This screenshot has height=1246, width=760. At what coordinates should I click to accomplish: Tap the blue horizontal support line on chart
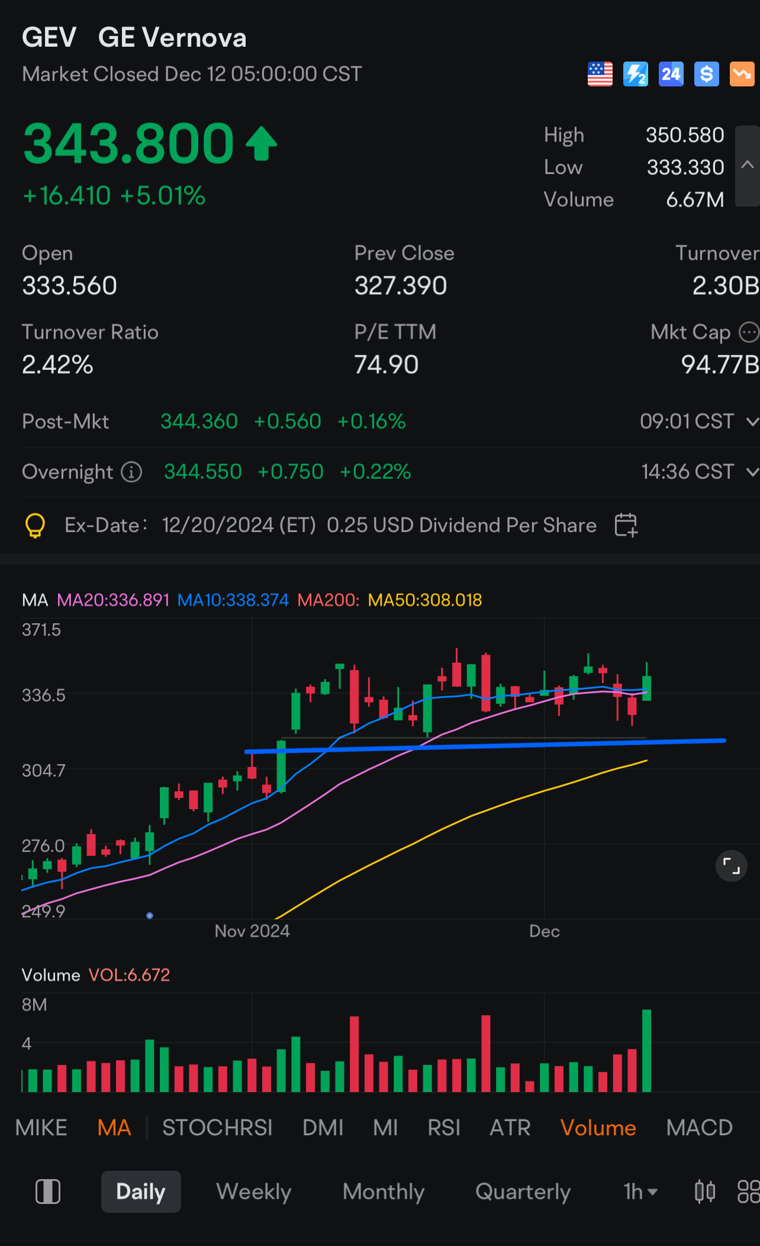coord(485,746)
